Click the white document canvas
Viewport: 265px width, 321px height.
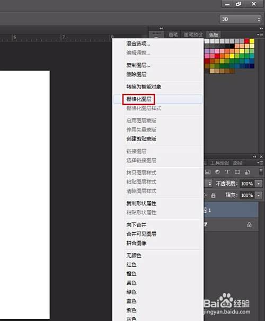[x=25, y=195]
